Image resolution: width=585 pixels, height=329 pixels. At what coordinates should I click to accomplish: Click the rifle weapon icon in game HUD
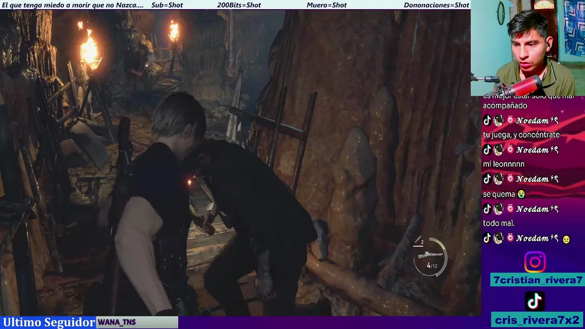(x=431, y=255)
